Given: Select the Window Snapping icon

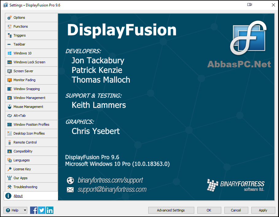Looking at the screenshot, I should tap(10, 89).
